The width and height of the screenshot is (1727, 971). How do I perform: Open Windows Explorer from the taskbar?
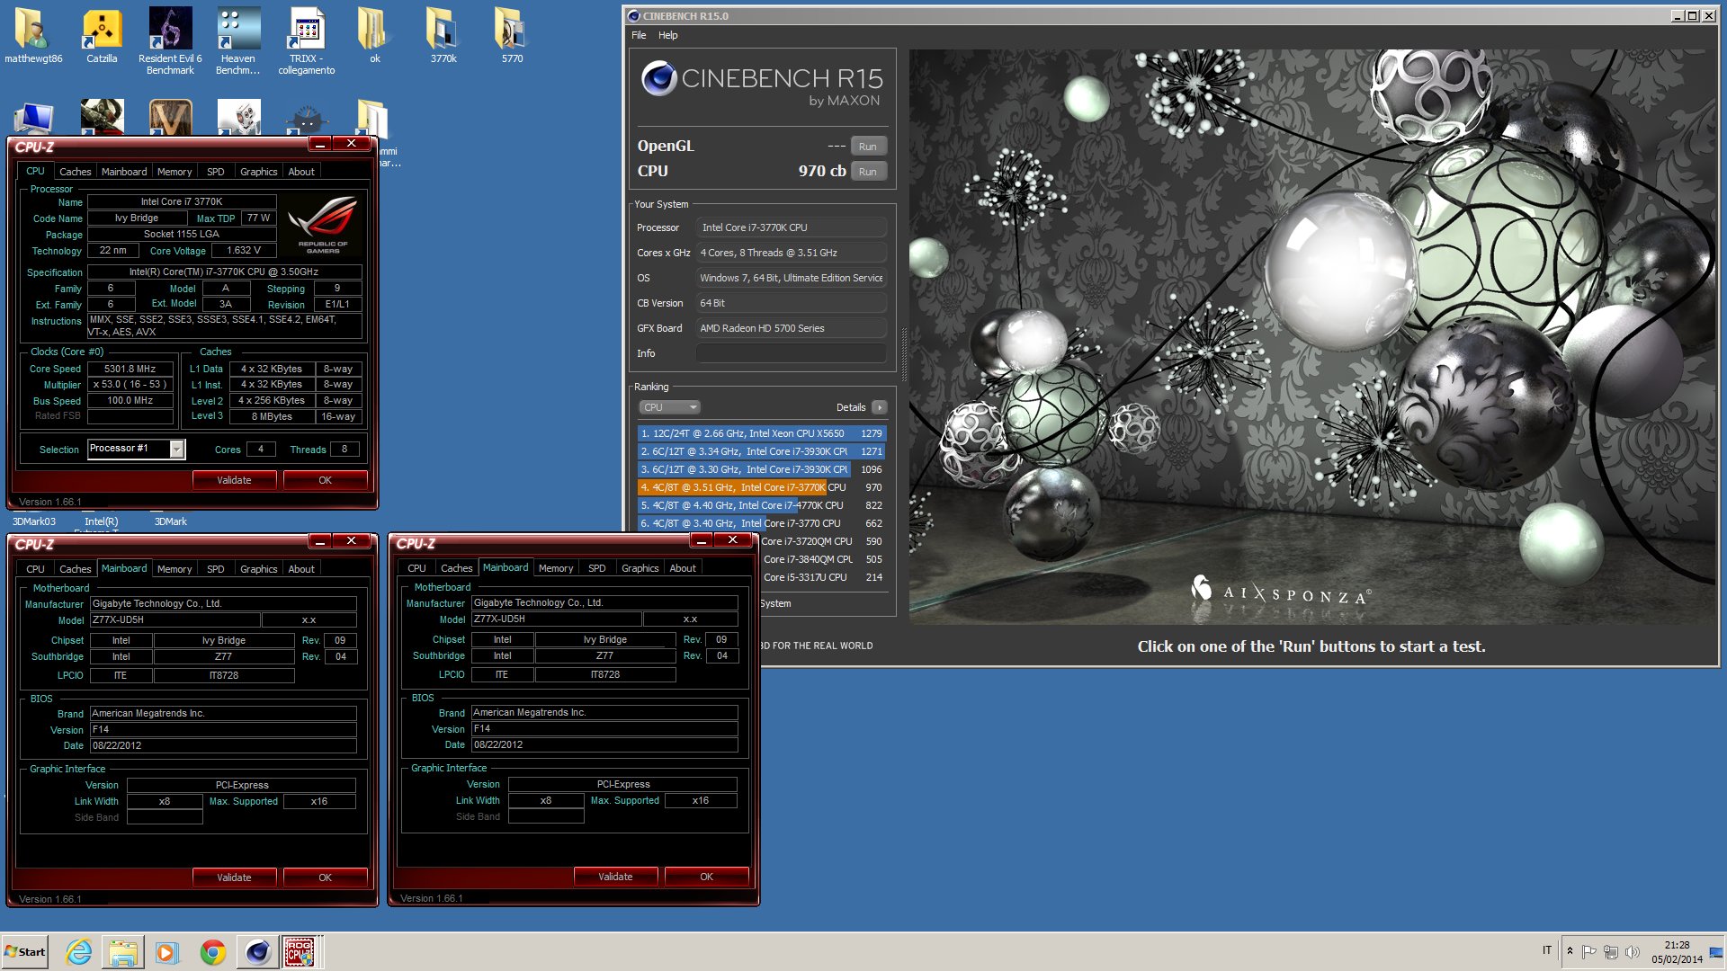tap(123, 952)
